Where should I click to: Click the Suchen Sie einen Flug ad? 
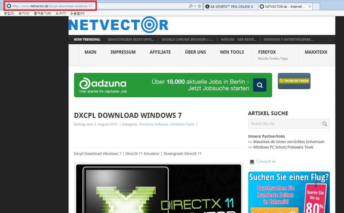point(289,192)
